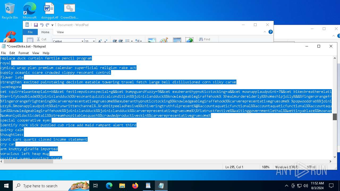340x191 pixels.
Task: Click the Insert Picture icon in WordPad
Action: tap(152, 40)
